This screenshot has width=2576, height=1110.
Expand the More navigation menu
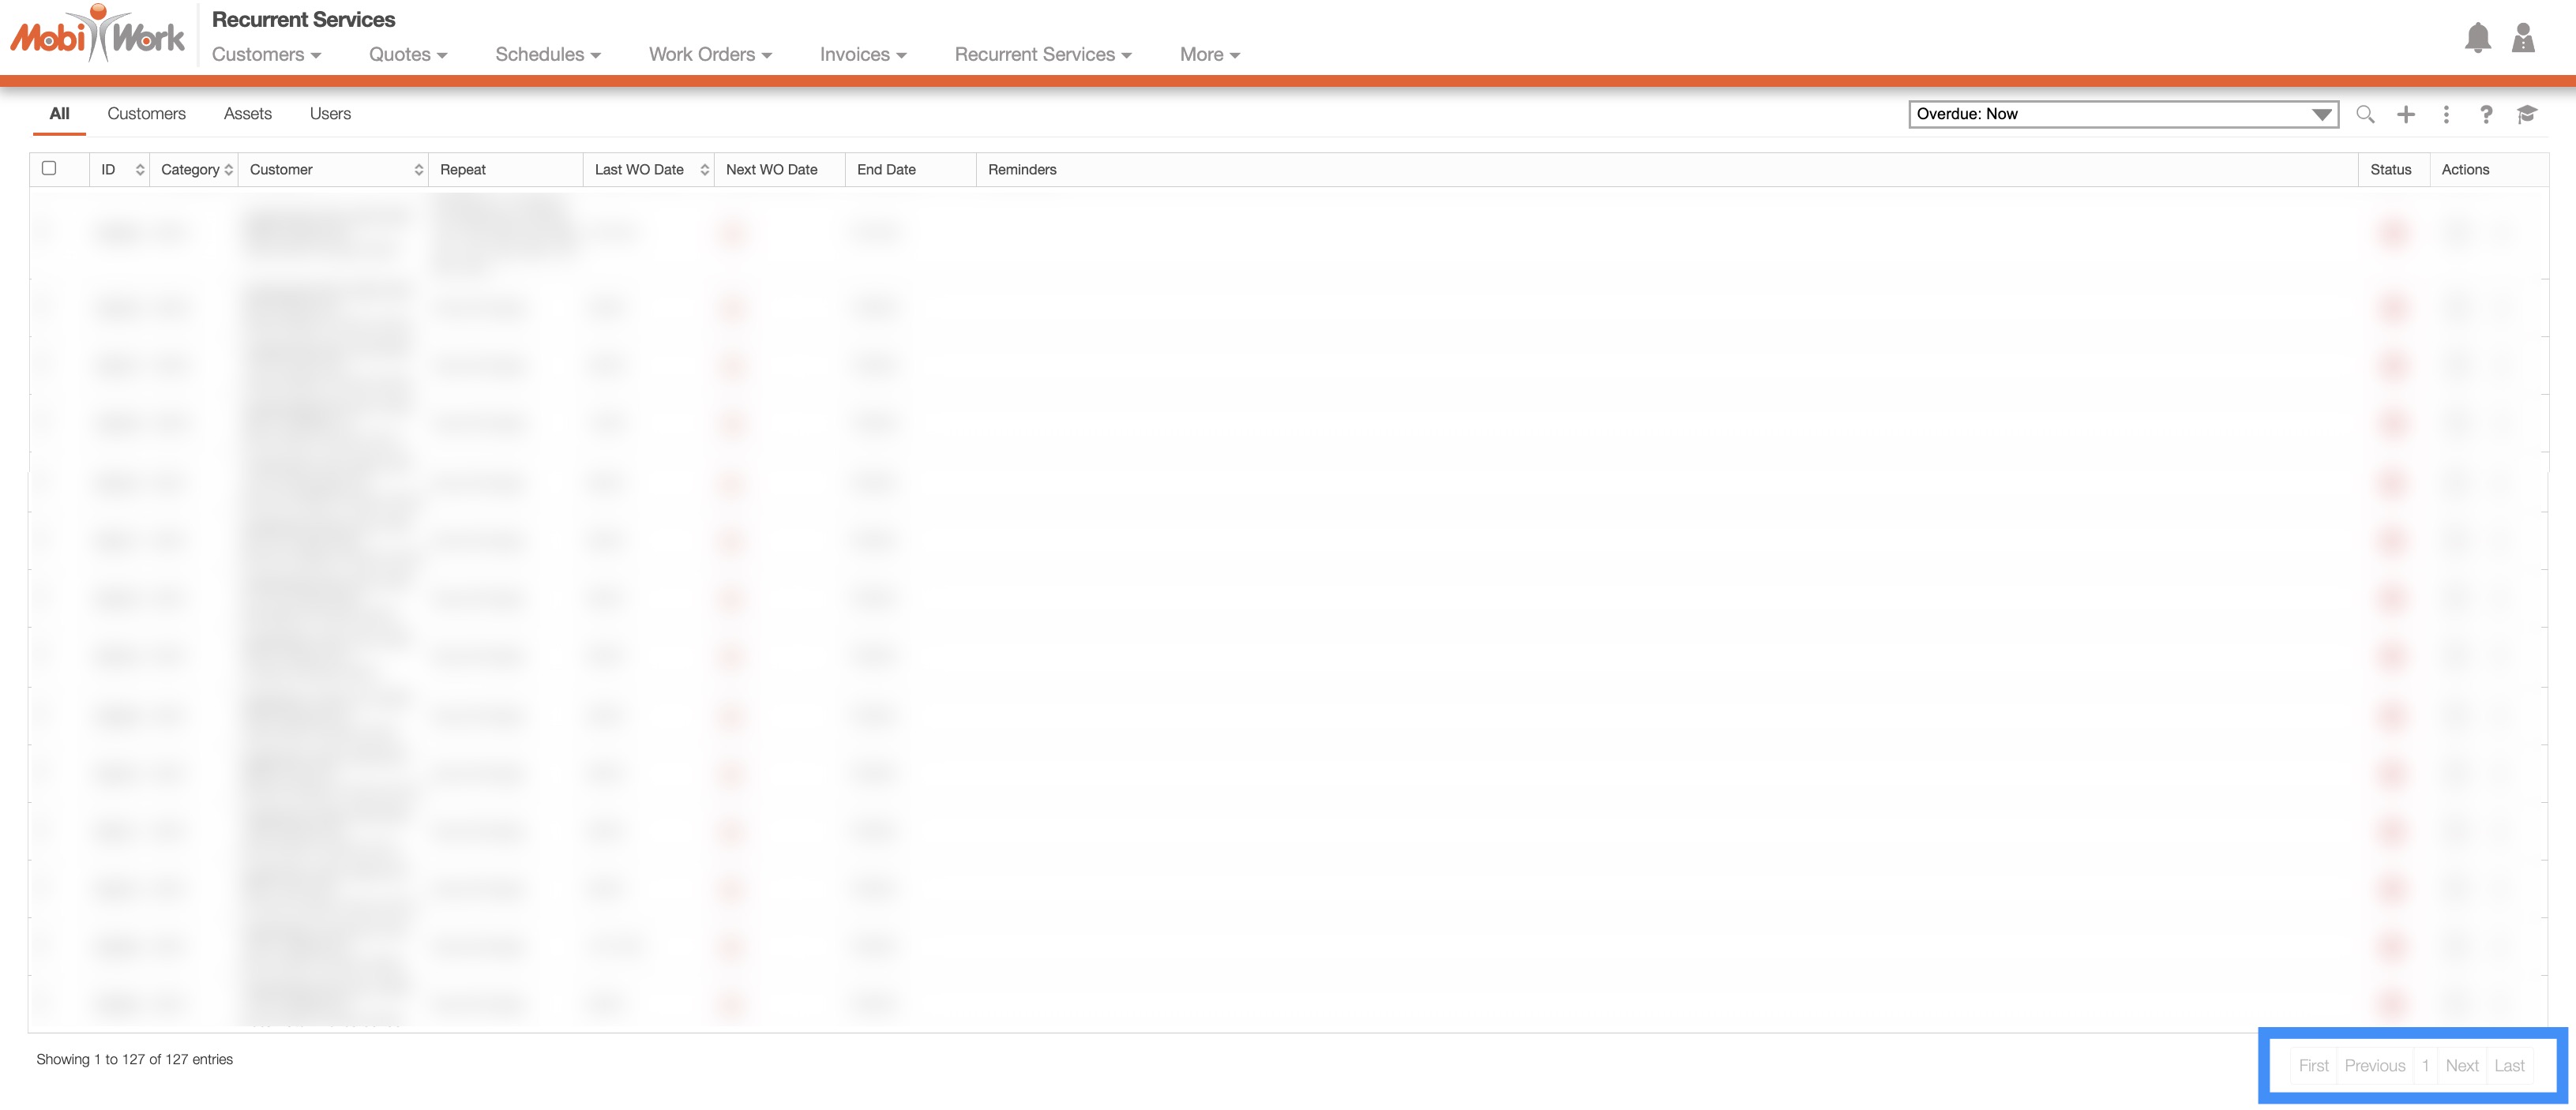coord(1209,55)
